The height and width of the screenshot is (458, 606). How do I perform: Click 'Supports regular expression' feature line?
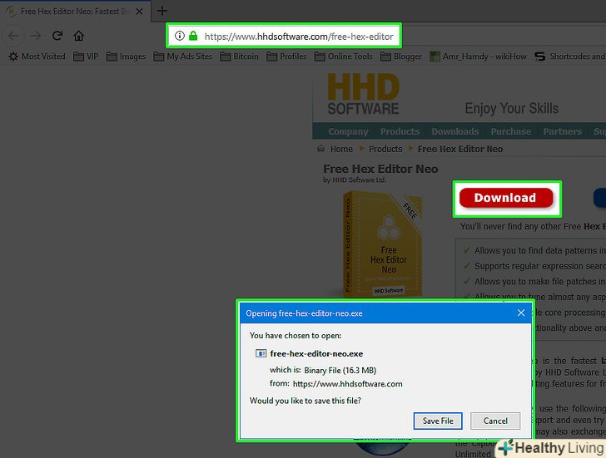540,266
